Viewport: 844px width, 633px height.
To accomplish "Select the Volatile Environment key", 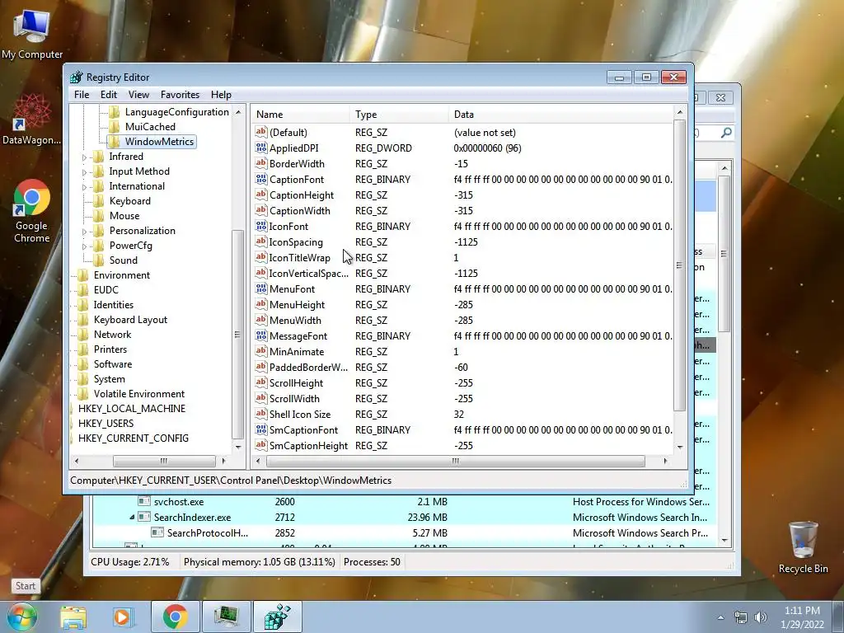I will (x=138, y=393).
